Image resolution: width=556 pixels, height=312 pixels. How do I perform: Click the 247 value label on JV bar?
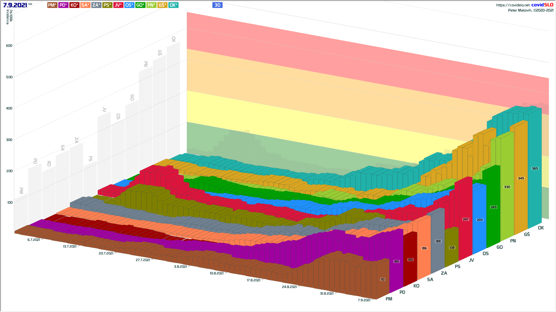click(465, 219)
